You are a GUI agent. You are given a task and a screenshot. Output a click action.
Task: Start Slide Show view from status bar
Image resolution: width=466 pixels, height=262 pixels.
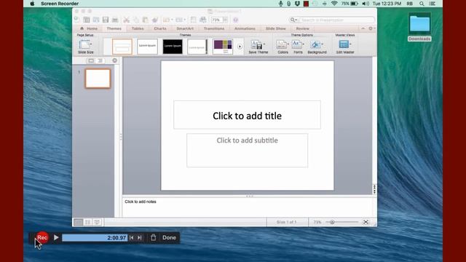point(97,222)
